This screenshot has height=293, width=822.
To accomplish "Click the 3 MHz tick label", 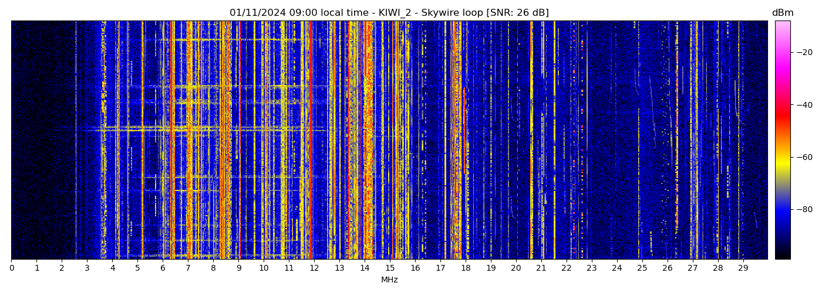I will pyautogui.click(x=87, y=268).
